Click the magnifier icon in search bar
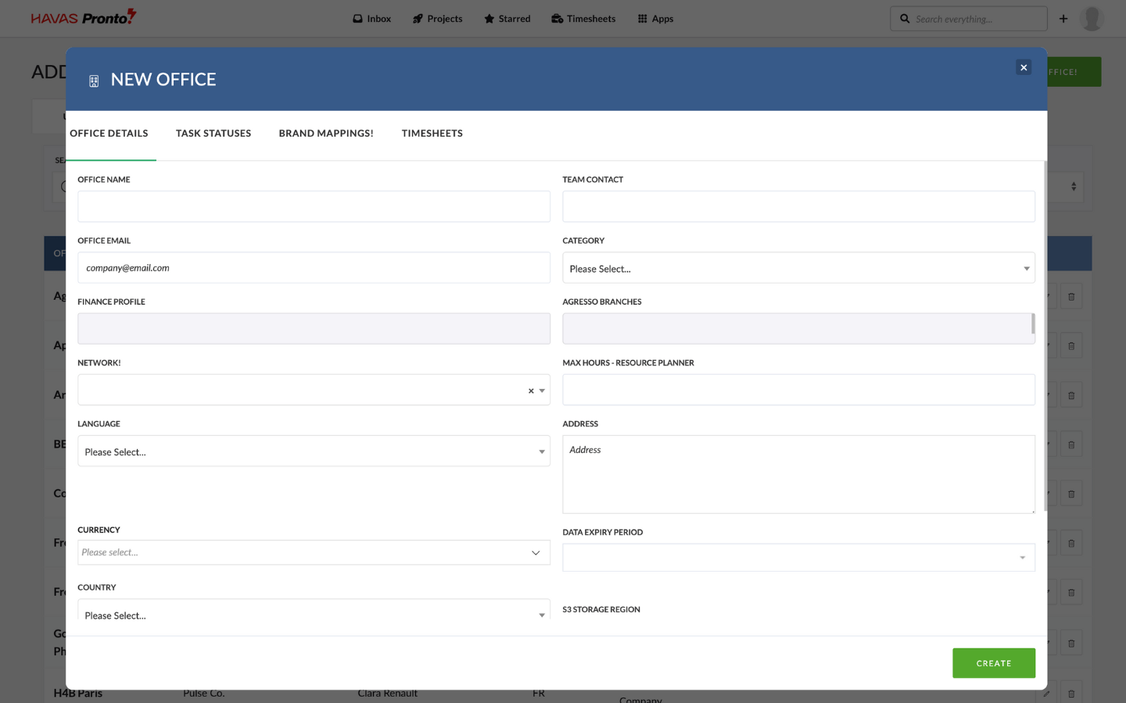Screen dimensions: 1126x703 tap(905, 19)
